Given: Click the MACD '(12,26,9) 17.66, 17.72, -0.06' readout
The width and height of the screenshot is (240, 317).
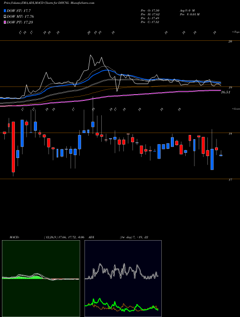Looking at the screenshot, I should pos(64,237).
